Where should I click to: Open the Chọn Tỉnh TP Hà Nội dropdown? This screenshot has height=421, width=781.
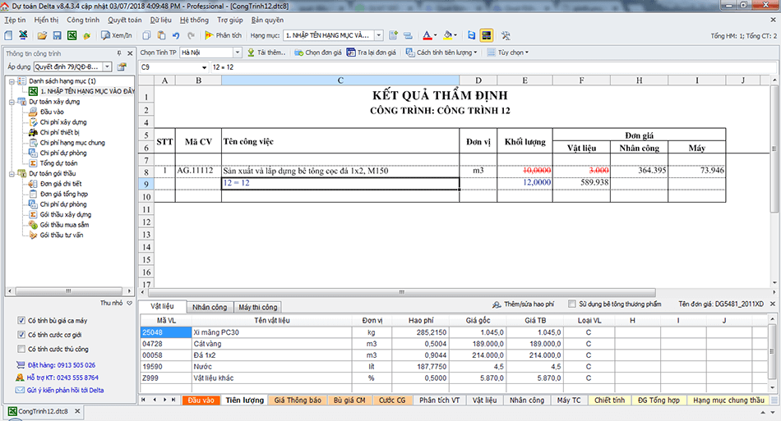(239, 53)
